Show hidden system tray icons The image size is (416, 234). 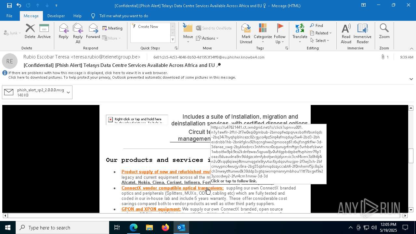click(x=350, y=227)
